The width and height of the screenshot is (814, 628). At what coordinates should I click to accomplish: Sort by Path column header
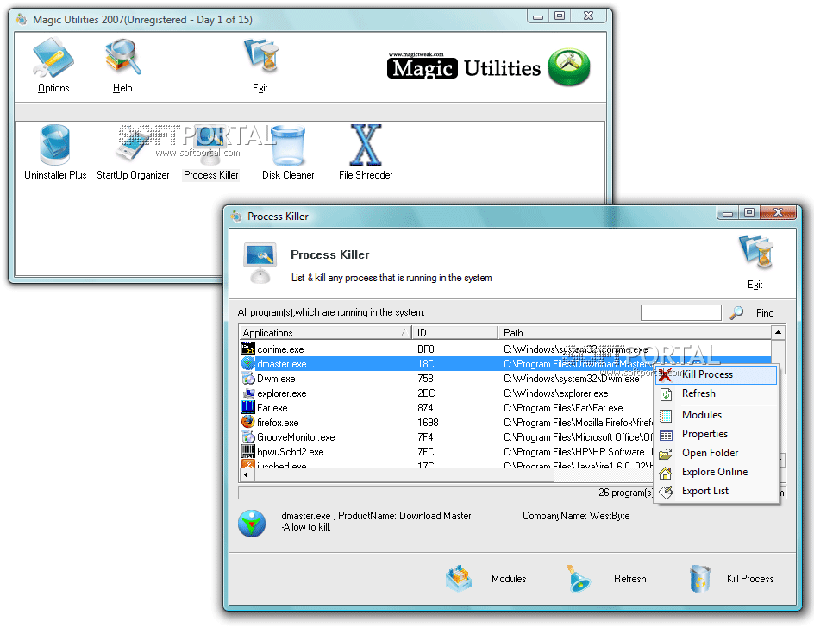pos(635,332)
